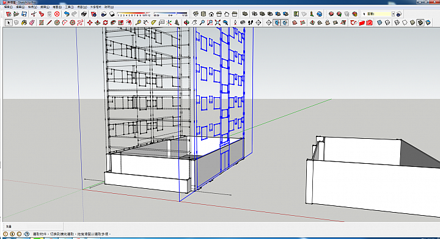Image resolution: width=440 pixels, height=239 pixels.
Task: Activate the red Move tool
Action: point(90,23)
